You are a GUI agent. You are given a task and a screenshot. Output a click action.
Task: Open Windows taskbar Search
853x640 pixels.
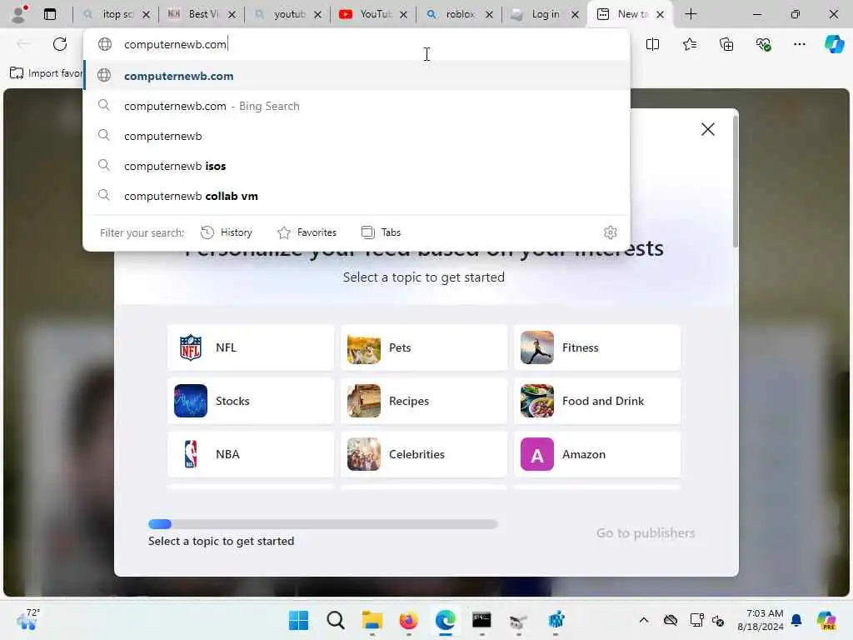click(x=335, y=620)
